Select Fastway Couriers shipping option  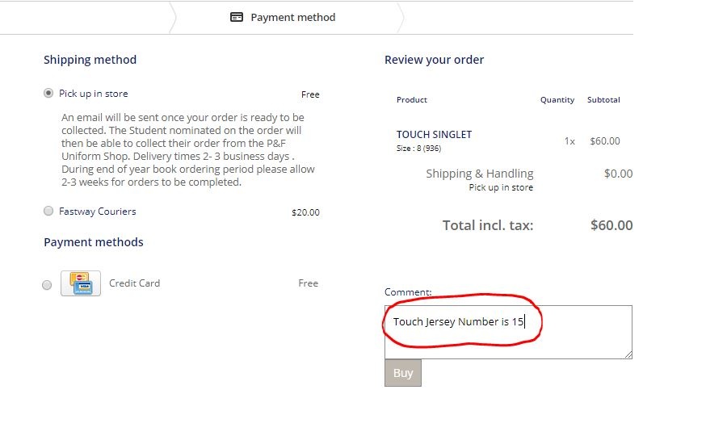click(48, 212)
